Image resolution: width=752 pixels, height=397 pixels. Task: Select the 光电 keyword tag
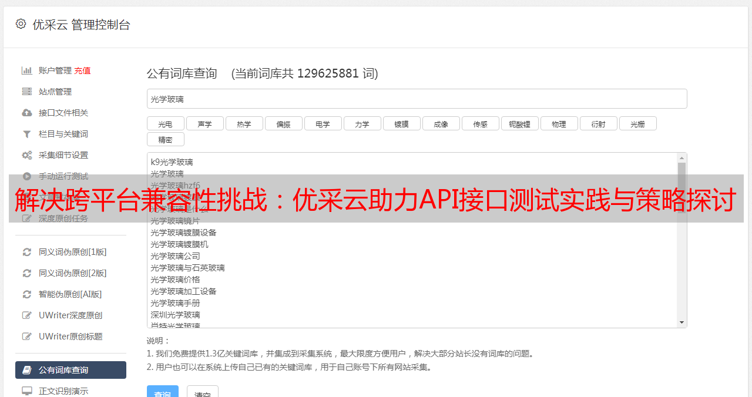pos(166,123)
